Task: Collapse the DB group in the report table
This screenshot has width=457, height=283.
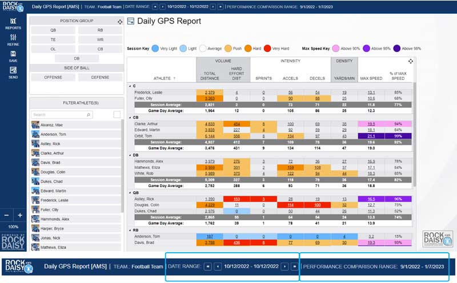Action: click(x=130, y=155)
